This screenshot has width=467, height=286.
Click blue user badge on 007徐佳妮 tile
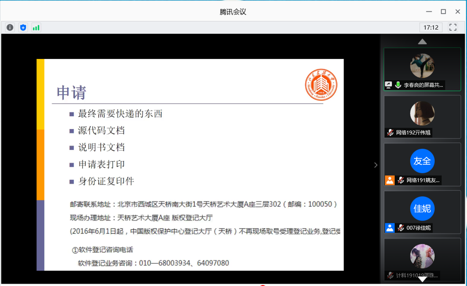coord(389,228)
